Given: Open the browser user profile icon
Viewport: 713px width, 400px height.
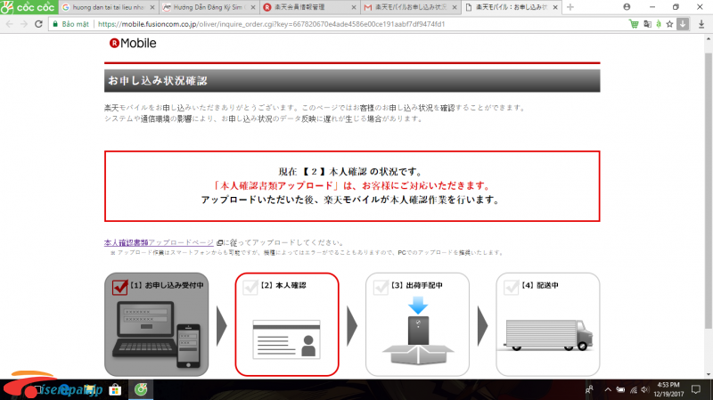Looking at the screenshot, I should click(627, 7).
